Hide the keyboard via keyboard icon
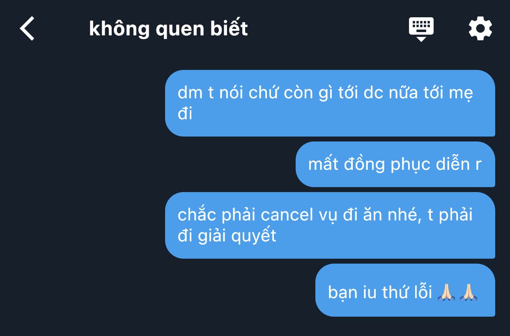Image resolution: width=510 pixels, height=336 pixels. point(421,29)
